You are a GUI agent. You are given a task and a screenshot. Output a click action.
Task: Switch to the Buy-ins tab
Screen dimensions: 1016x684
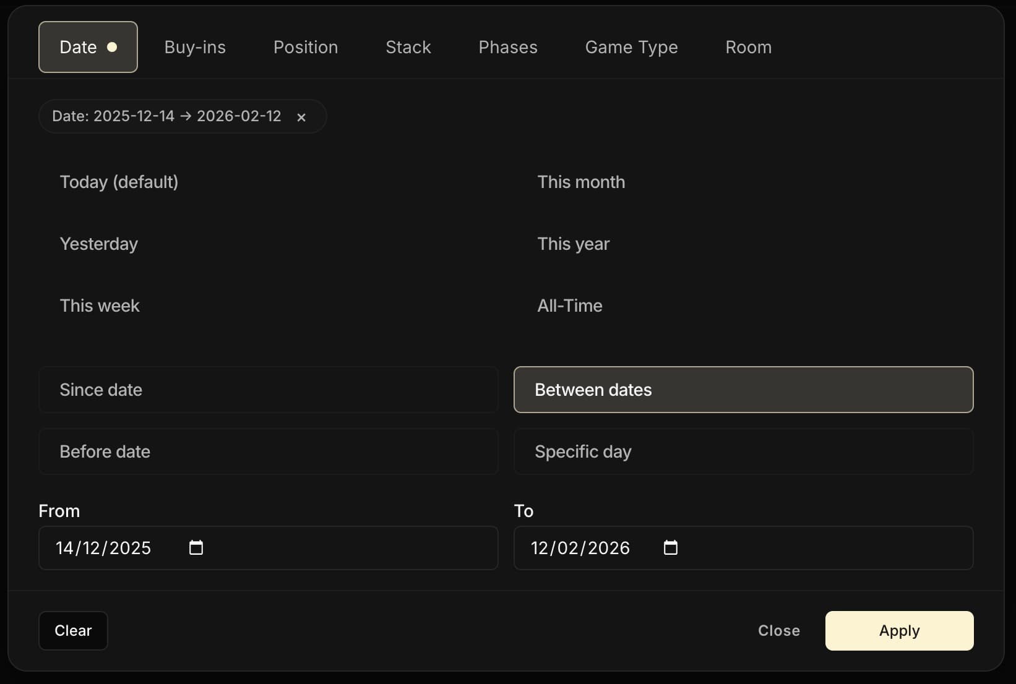click(x=195, y=47)
